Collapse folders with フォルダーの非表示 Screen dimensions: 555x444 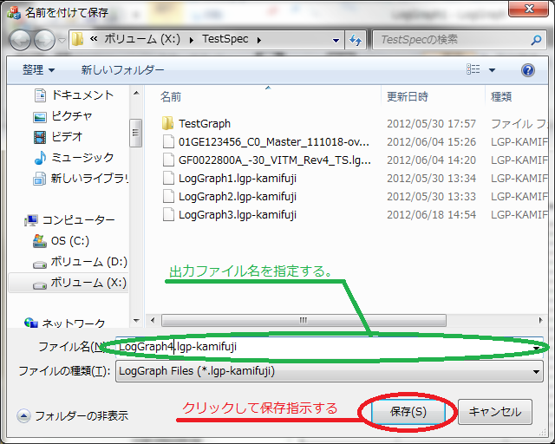(x=73, y=415)
